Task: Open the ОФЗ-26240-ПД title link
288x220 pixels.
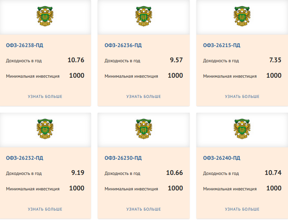Action: point(222,158)
